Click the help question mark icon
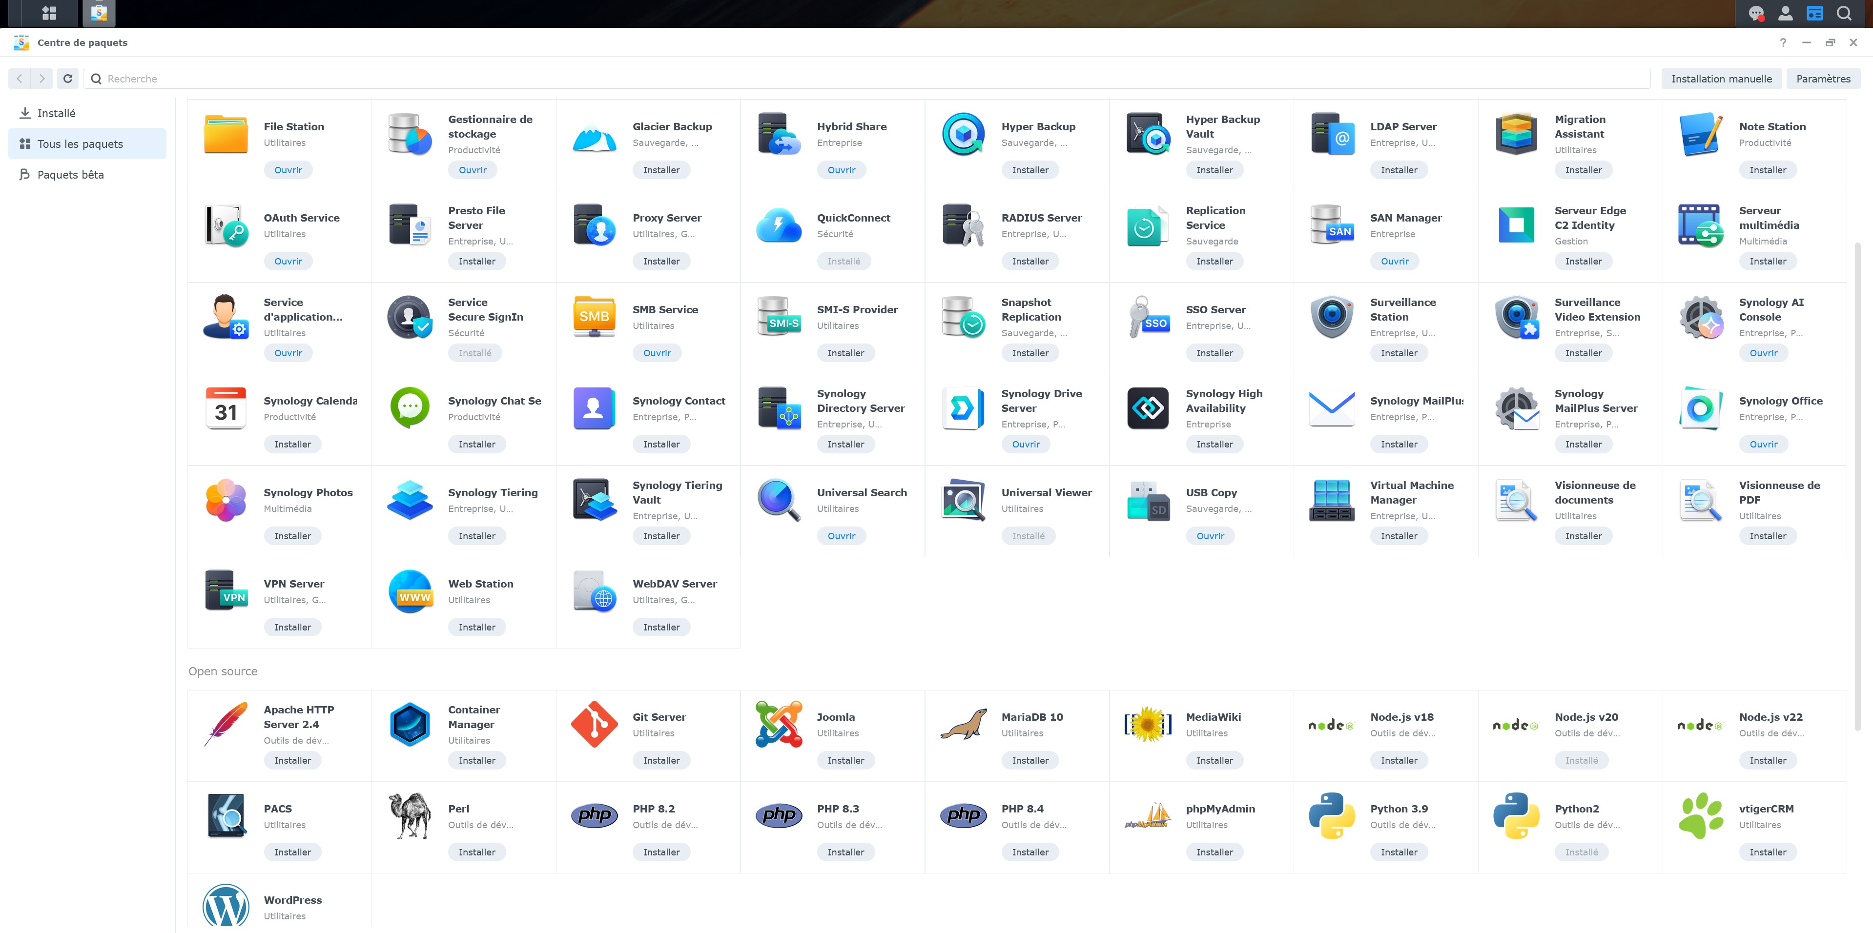The height and width of the screenshot is (933, 1873). [1782, 42]
